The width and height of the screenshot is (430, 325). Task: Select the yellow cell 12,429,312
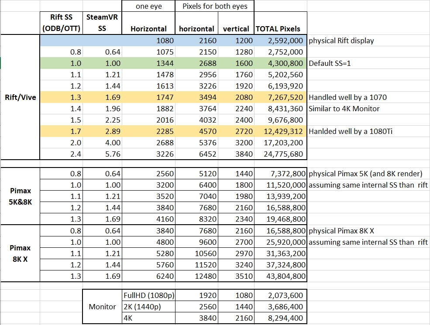[281, 131]
